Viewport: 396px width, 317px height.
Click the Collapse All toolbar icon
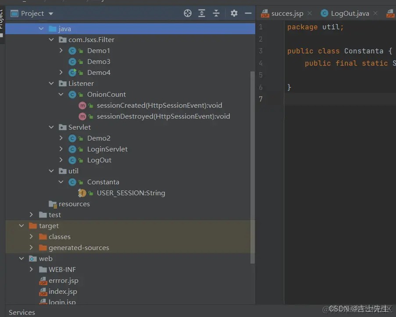tap(216, 13)
